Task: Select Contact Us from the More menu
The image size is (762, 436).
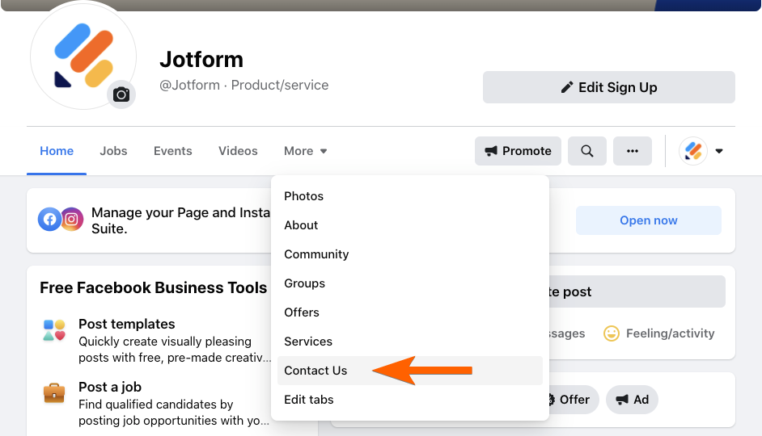Action: [315, 371]
